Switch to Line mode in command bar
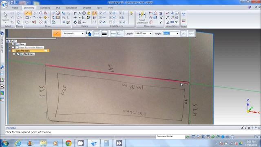 pyautogui.click(x=113, y=33)
